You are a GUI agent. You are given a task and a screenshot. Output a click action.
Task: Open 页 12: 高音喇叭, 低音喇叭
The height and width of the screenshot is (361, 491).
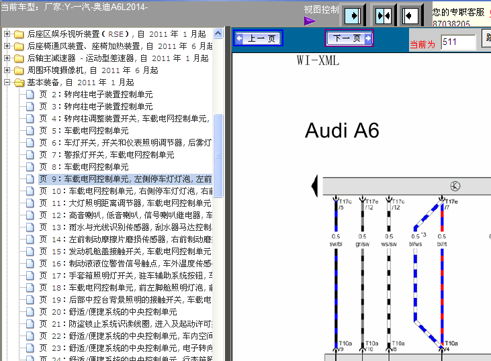click(126, 215)
